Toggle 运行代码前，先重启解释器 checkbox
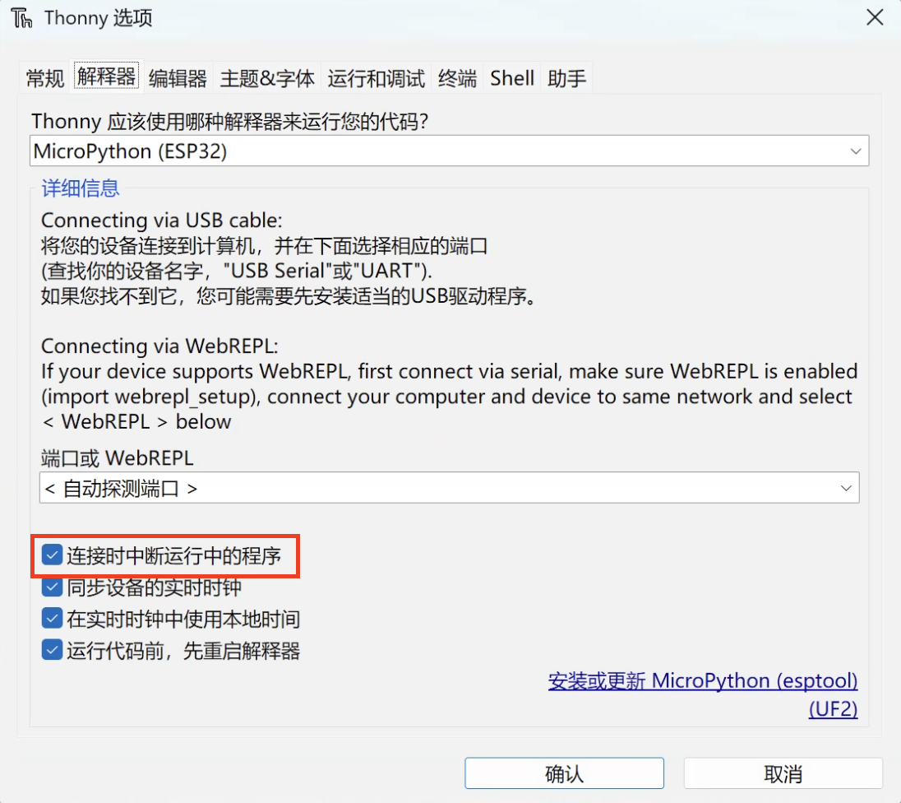The height and width of the screenshot is (803, 901). (x=53, y=651)
